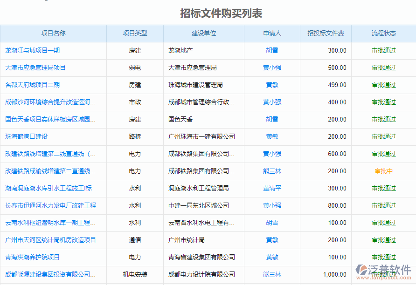Click the 项目类型 column header
The width and height of the screenshot is (416, 285).
tap(135, 33)
